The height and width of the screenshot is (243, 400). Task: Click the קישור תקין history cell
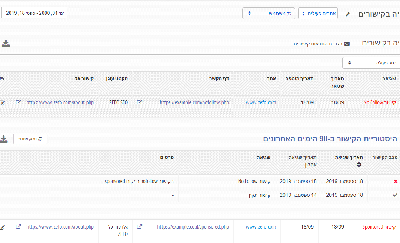(259, 195)
